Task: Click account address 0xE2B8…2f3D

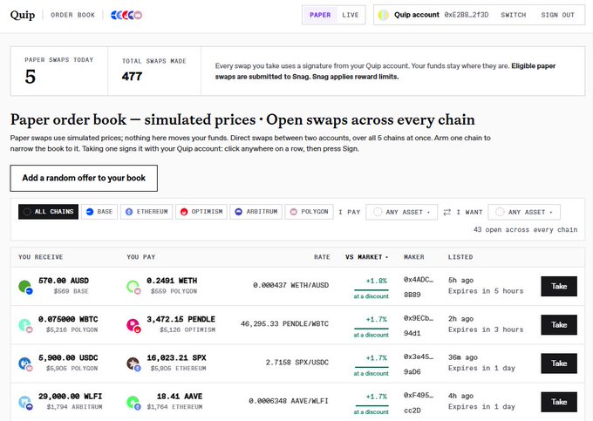Action: [467, 15]
